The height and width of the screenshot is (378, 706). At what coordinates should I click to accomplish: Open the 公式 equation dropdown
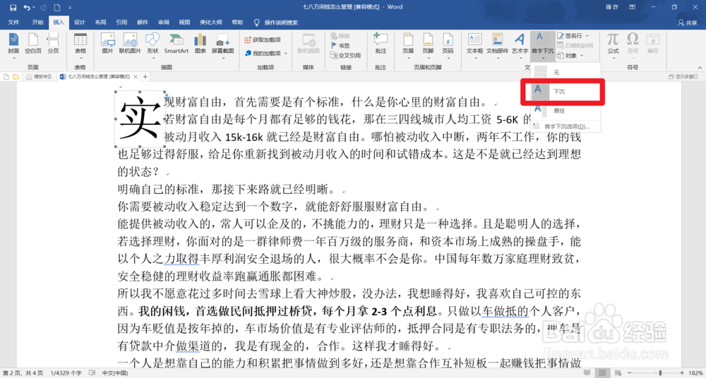tap(613, 46)
